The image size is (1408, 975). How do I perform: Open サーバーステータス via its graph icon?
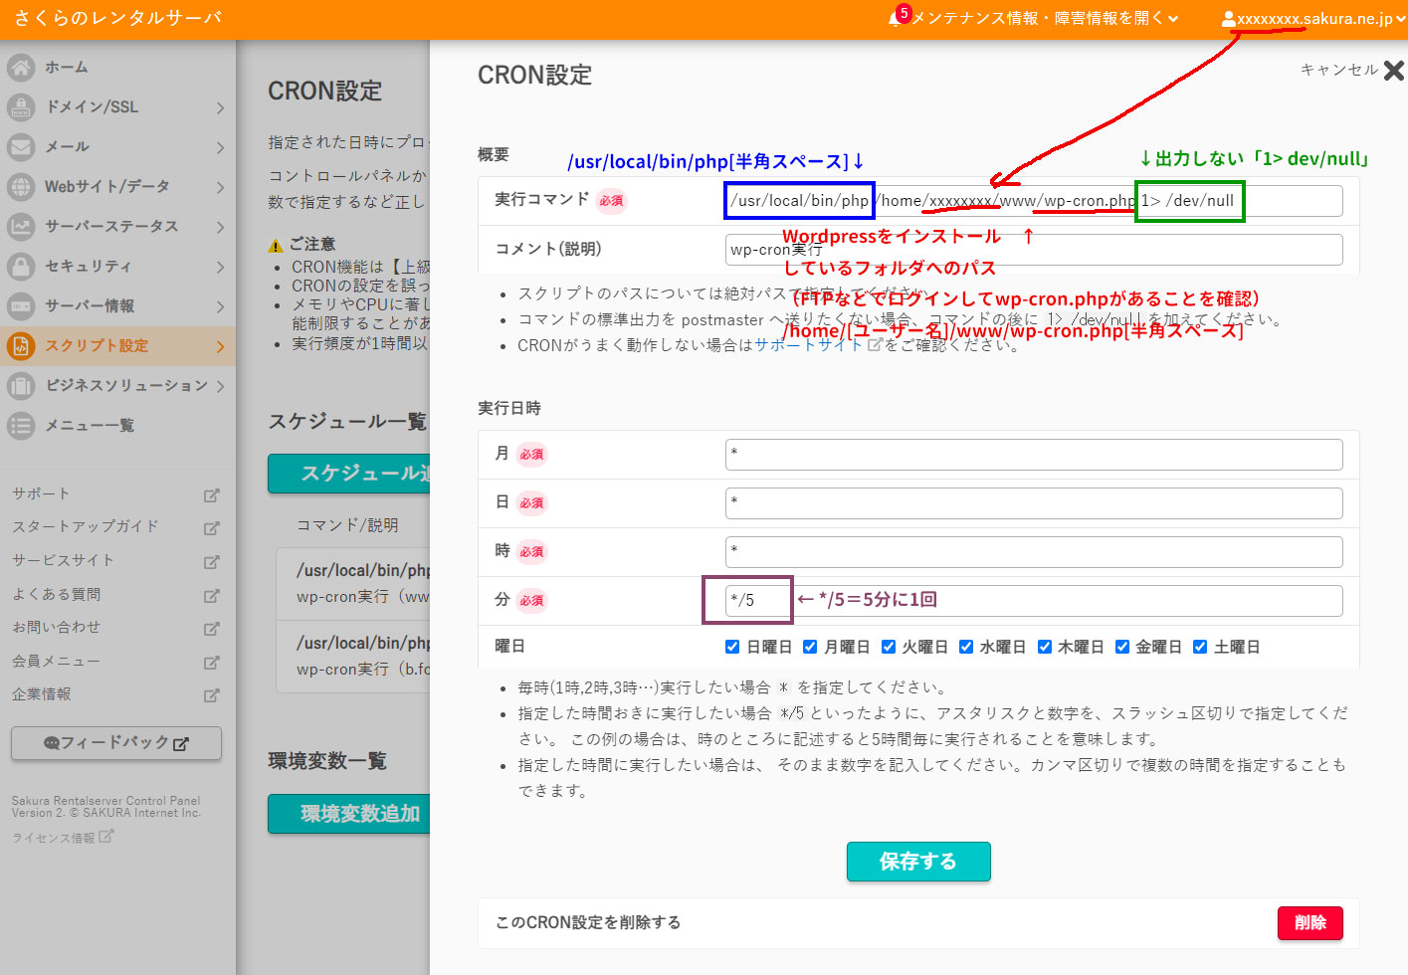(23, 226)
